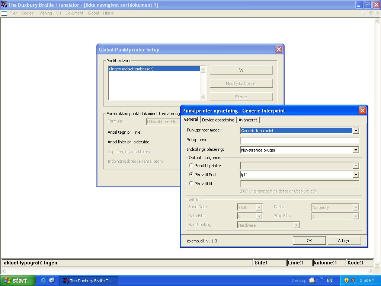This screenshot has width=381, height=286.
Task: Click the Windows start button
Action: [17, 280]
